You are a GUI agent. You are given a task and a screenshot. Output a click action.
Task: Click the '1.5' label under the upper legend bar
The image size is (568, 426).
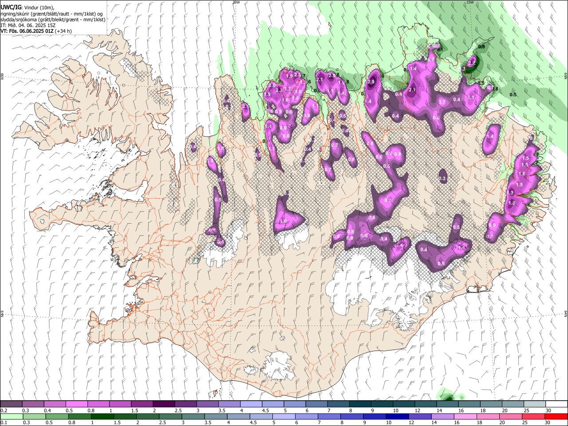[134, 410]
